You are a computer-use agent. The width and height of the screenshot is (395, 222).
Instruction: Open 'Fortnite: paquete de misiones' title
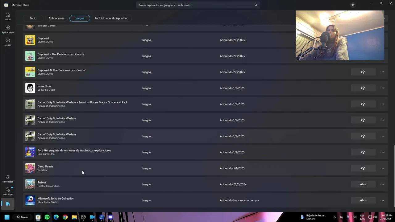click(74, 150)
